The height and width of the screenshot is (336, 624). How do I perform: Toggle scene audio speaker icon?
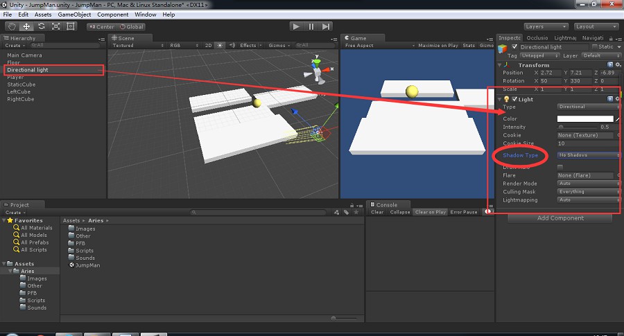click(232, 45)
